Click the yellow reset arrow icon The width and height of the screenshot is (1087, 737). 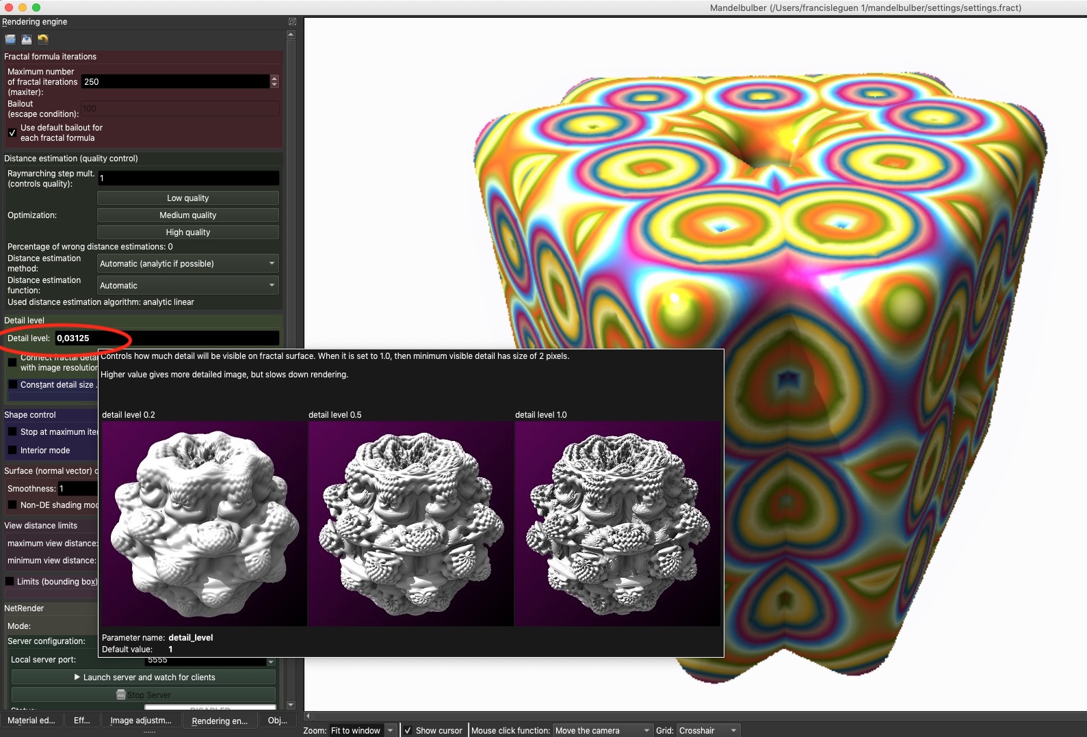click(43, 40)
